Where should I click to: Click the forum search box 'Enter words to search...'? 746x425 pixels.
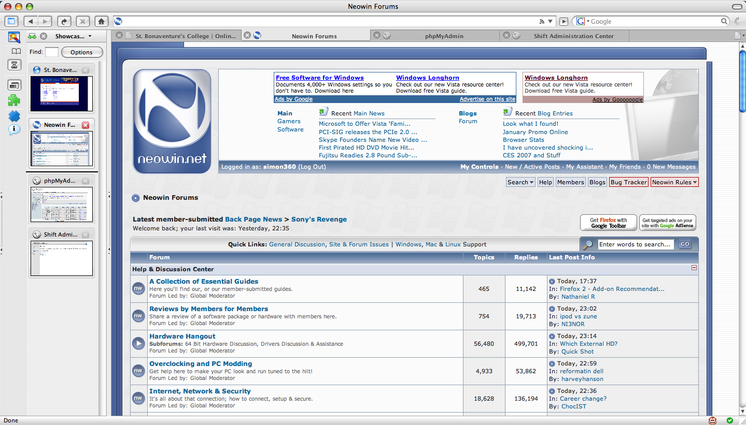coord(636,244)
